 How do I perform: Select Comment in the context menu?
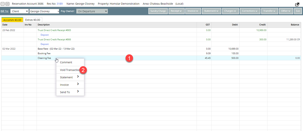pos(66,62)
